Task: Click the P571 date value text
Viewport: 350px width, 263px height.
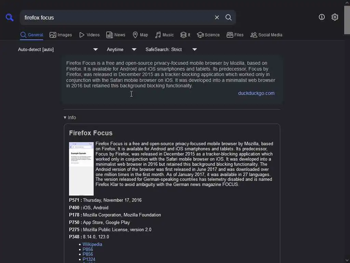Action: [112, 200]
